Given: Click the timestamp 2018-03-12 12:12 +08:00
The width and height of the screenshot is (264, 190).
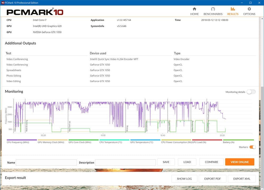Looking at the screenshot, I should (215, 20).
